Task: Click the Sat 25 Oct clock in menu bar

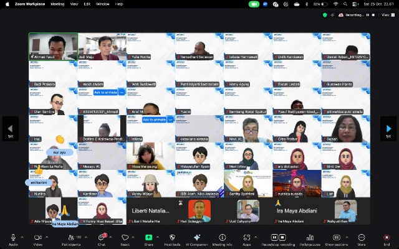Action: click(x=378, y=4)
